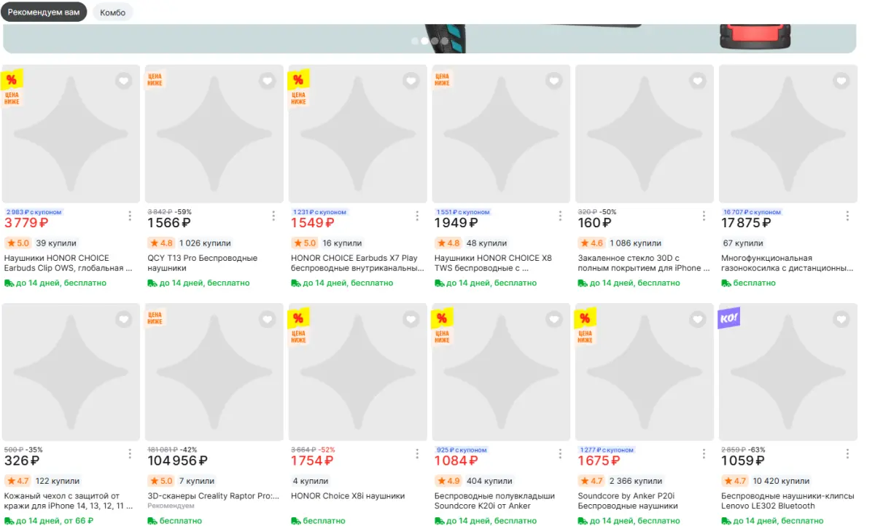875x526 pixels.
Task: Open more options for 1 675 ₽ item
Action: coord(704,454)
